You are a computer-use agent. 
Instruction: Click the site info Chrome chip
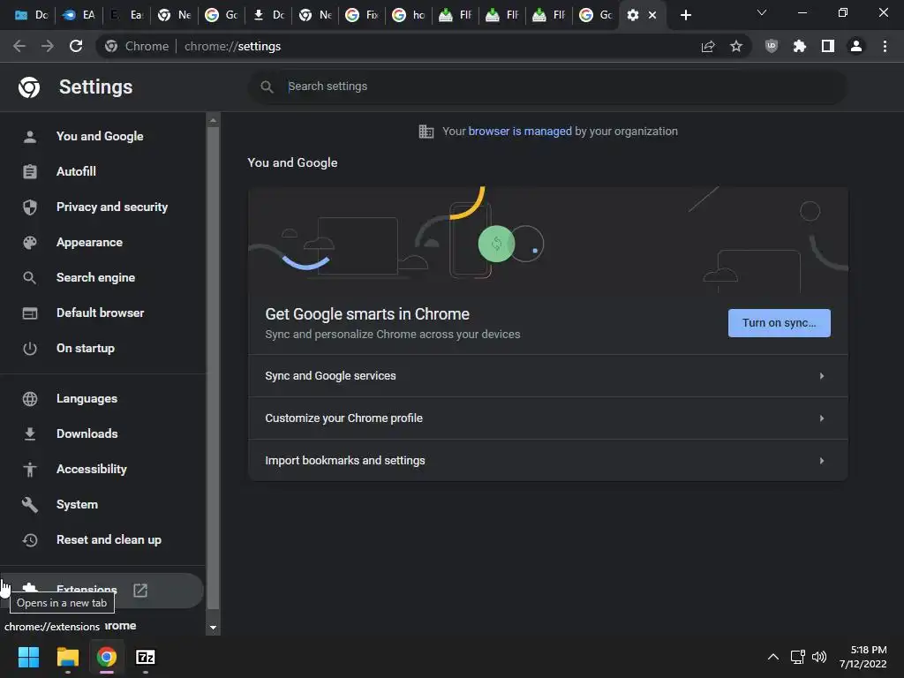tap(137, 46)
